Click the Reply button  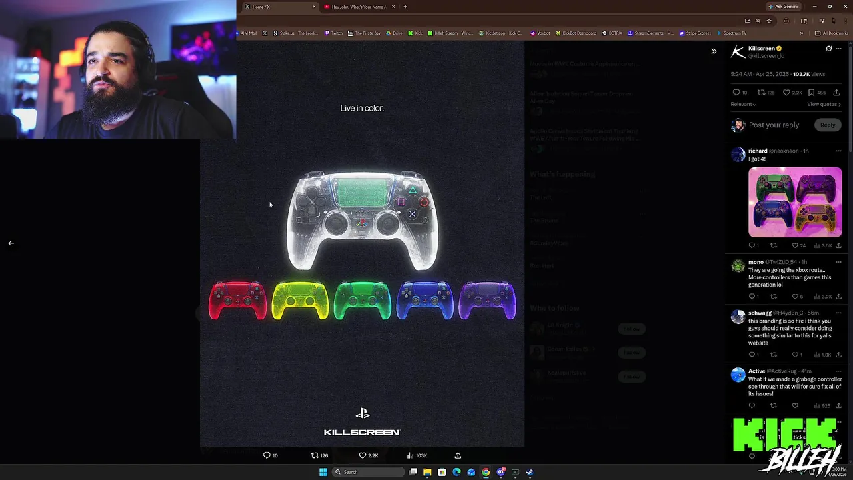(x=828, y=125)
